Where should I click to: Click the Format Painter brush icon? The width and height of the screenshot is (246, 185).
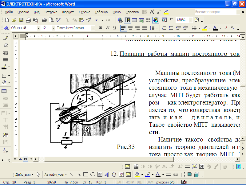coord(88,20)
